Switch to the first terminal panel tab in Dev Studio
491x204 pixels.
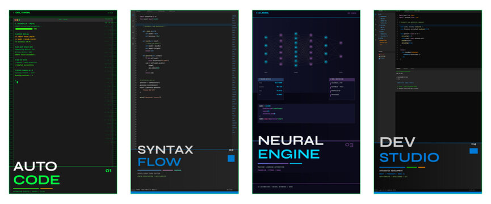(x=399, y=69)
